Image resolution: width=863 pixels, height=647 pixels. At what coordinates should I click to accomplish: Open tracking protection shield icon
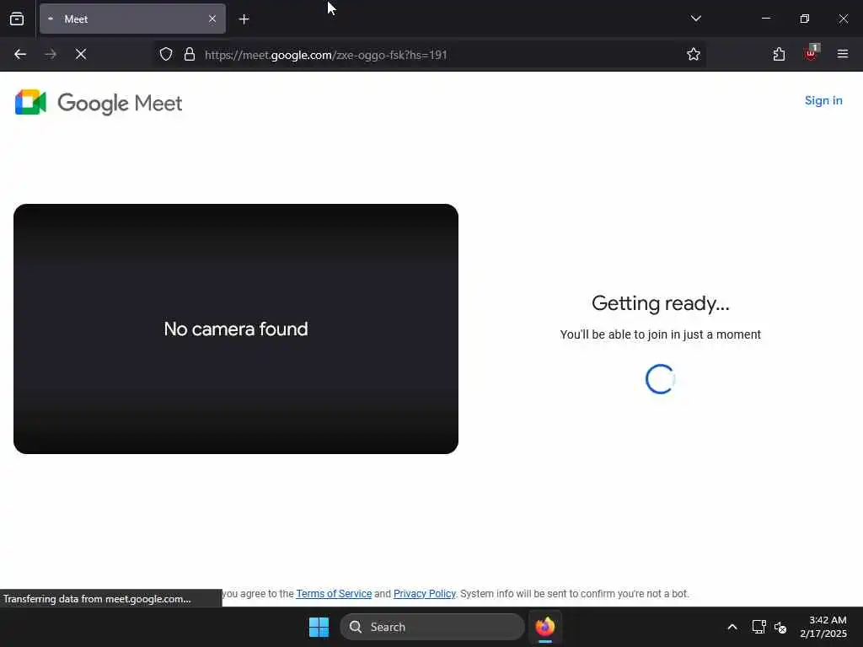coord(166,54)
